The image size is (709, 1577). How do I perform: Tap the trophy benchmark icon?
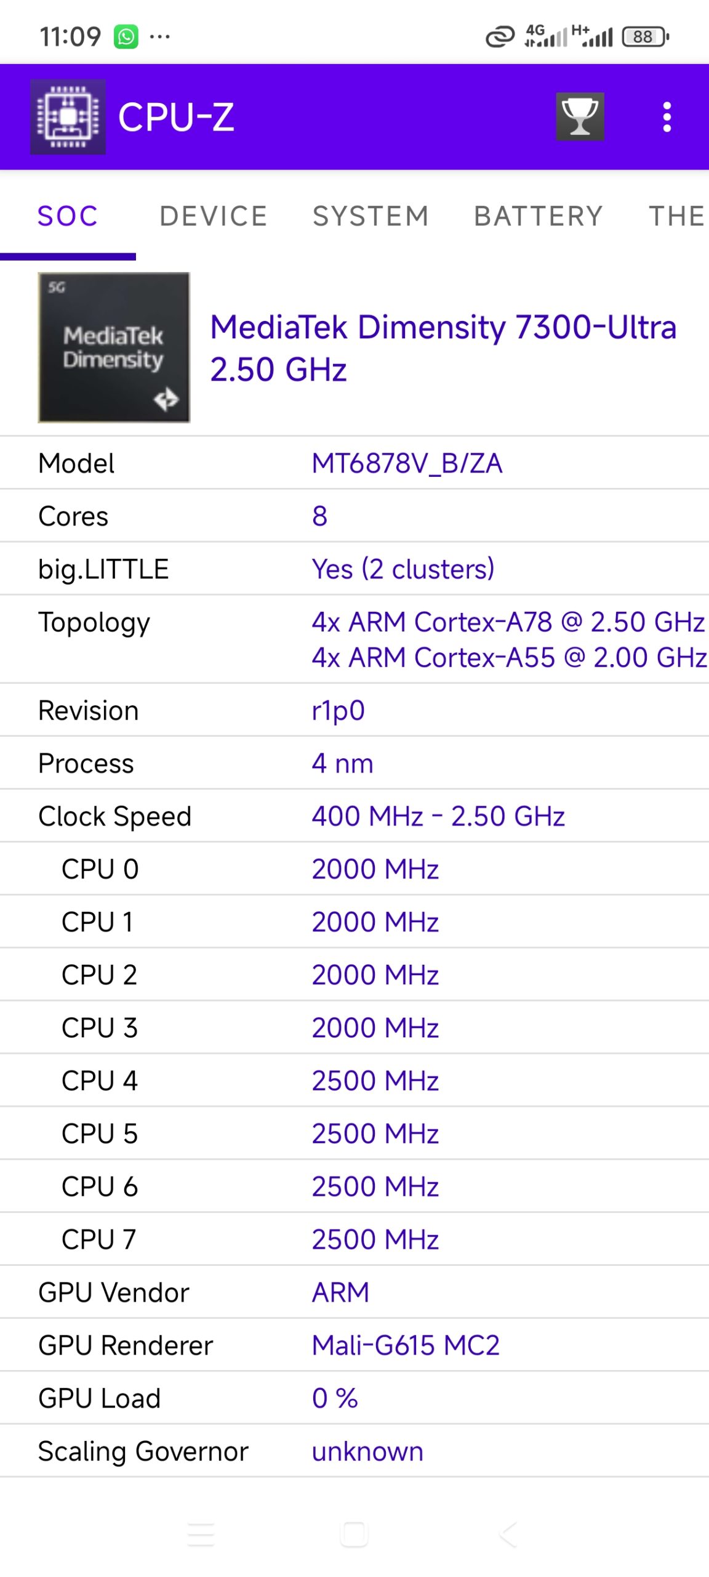click(580, 116)
